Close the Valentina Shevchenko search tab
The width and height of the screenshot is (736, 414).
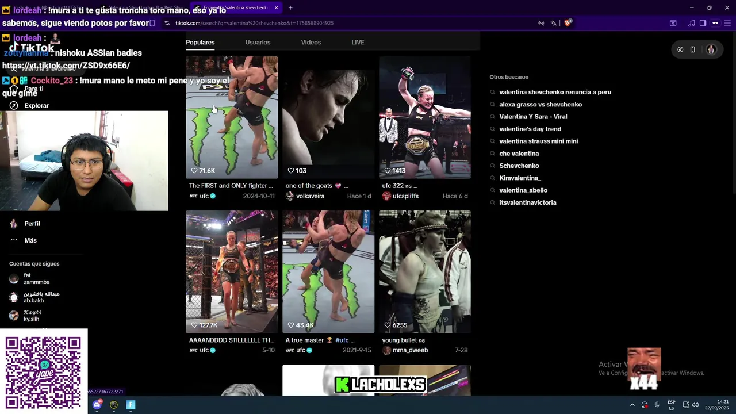coord(276,7)
